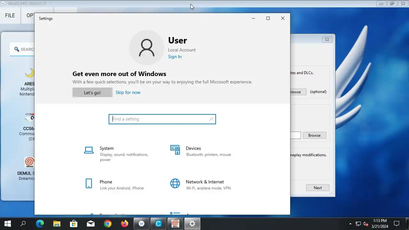Select the ARES emulator icon in WinDS PRO
409x230 pixels.
(29, 73)
